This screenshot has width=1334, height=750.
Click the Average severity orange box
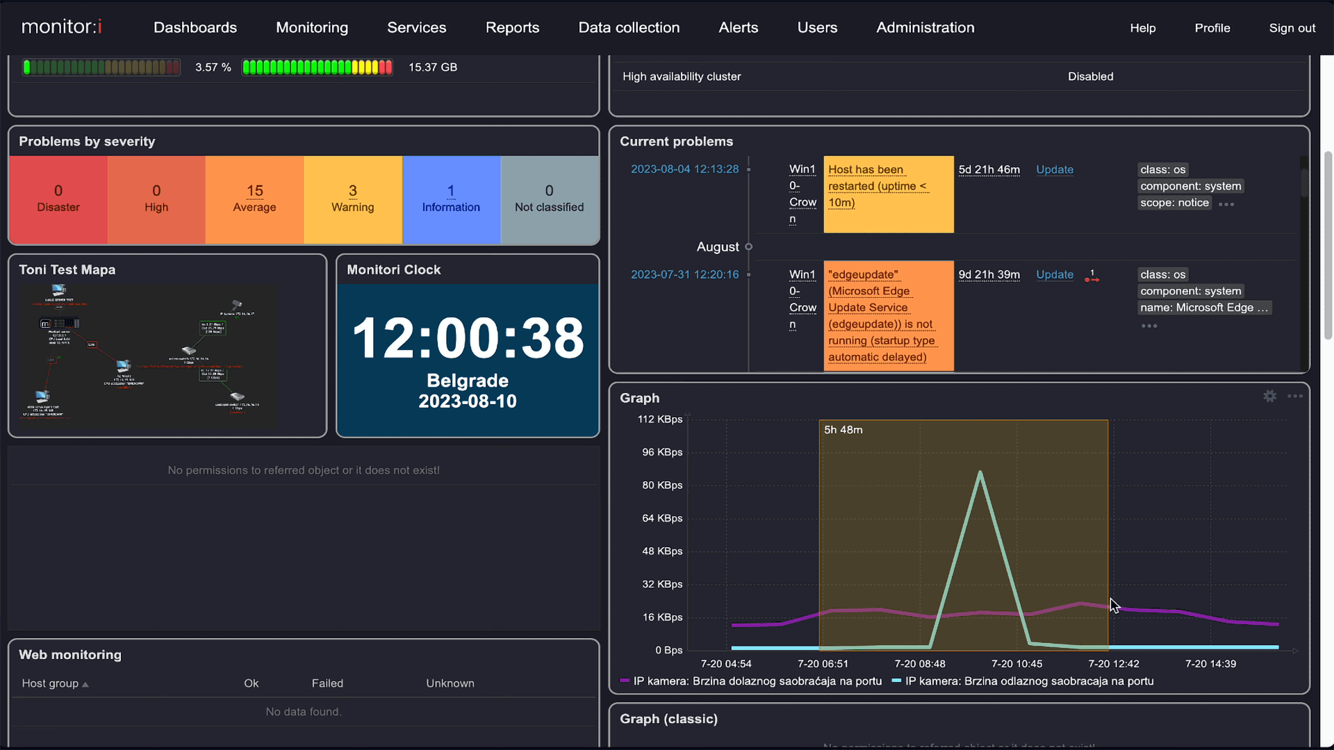tap(254, 199)
